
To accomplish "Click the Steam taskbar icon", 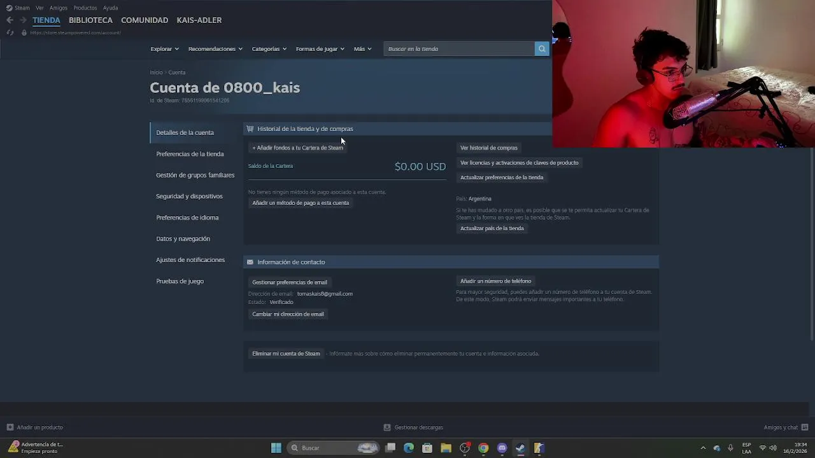I will tap(520, 448).
